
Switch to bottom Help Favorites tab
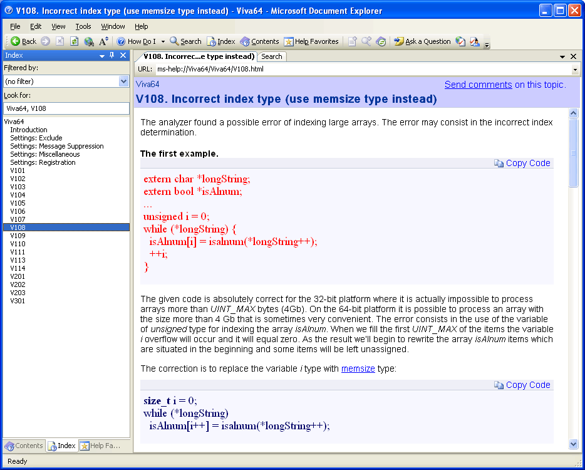(101, 446)
